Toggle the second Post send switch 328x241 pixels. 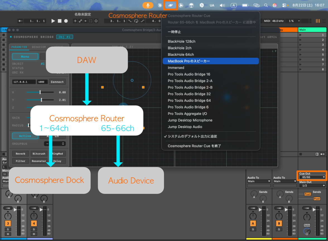coord(317,199)
